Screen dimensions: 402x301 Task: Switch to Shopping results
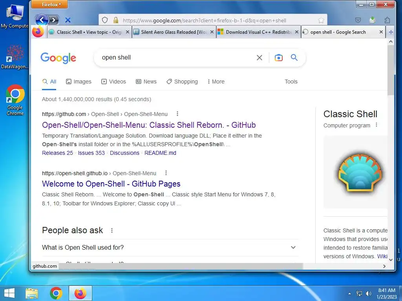pos(182,82)
